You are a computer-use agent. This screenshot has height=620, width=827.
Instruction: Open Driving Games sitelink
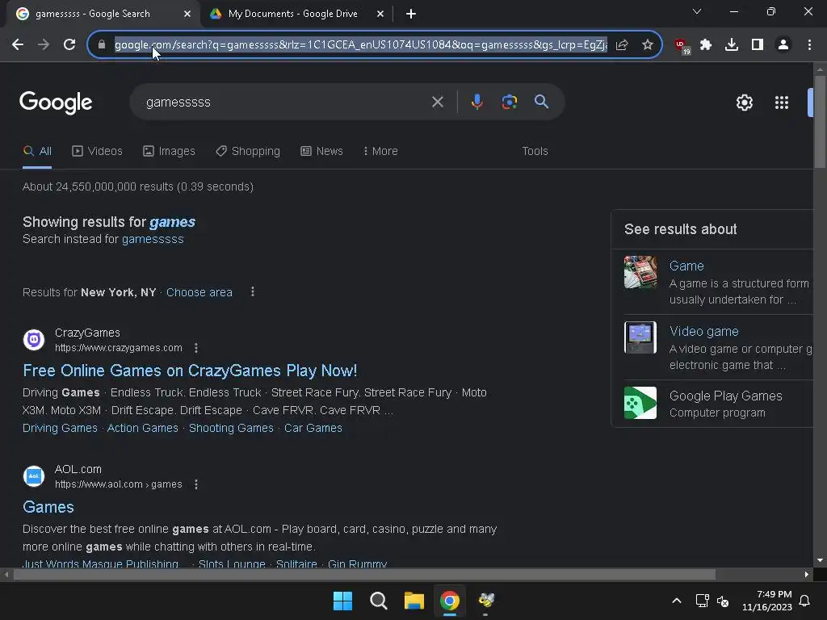60,428
